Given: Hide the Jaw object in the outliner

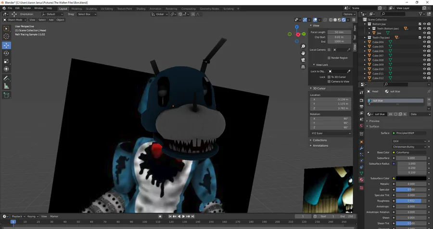Looking at the screenshot, I should (x=424, y=33).
